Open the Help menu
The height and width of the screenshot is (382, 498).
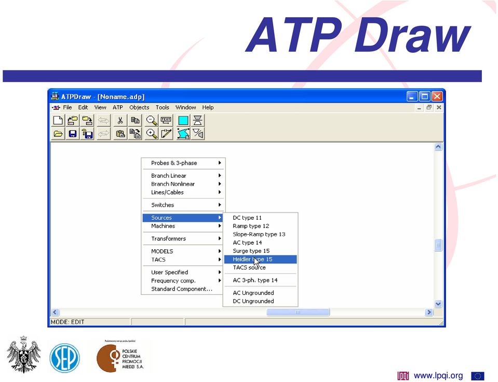pyautogui.click(x=208, y=107)
